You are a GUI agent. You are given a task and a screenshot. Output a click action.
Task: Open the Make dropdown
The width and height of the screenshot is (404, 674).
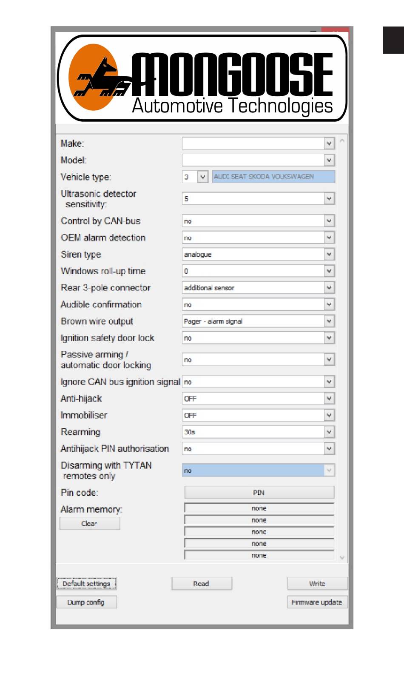point(258,143)
